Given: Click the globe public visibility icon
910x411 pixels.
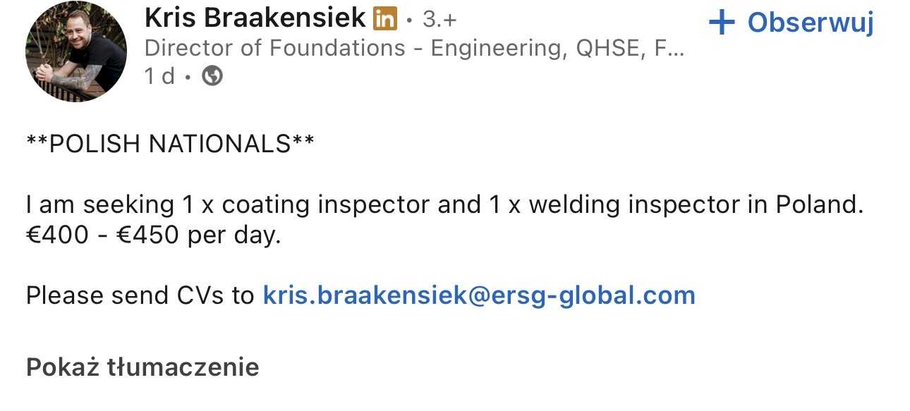Looking at the screenshot, I should pyautogui.click(x=212, y=75).
